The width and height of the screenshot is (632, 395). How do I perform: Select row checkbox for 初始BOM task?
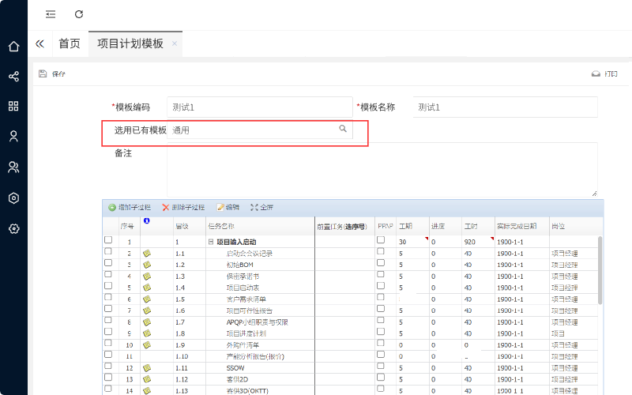coord(108,264)
